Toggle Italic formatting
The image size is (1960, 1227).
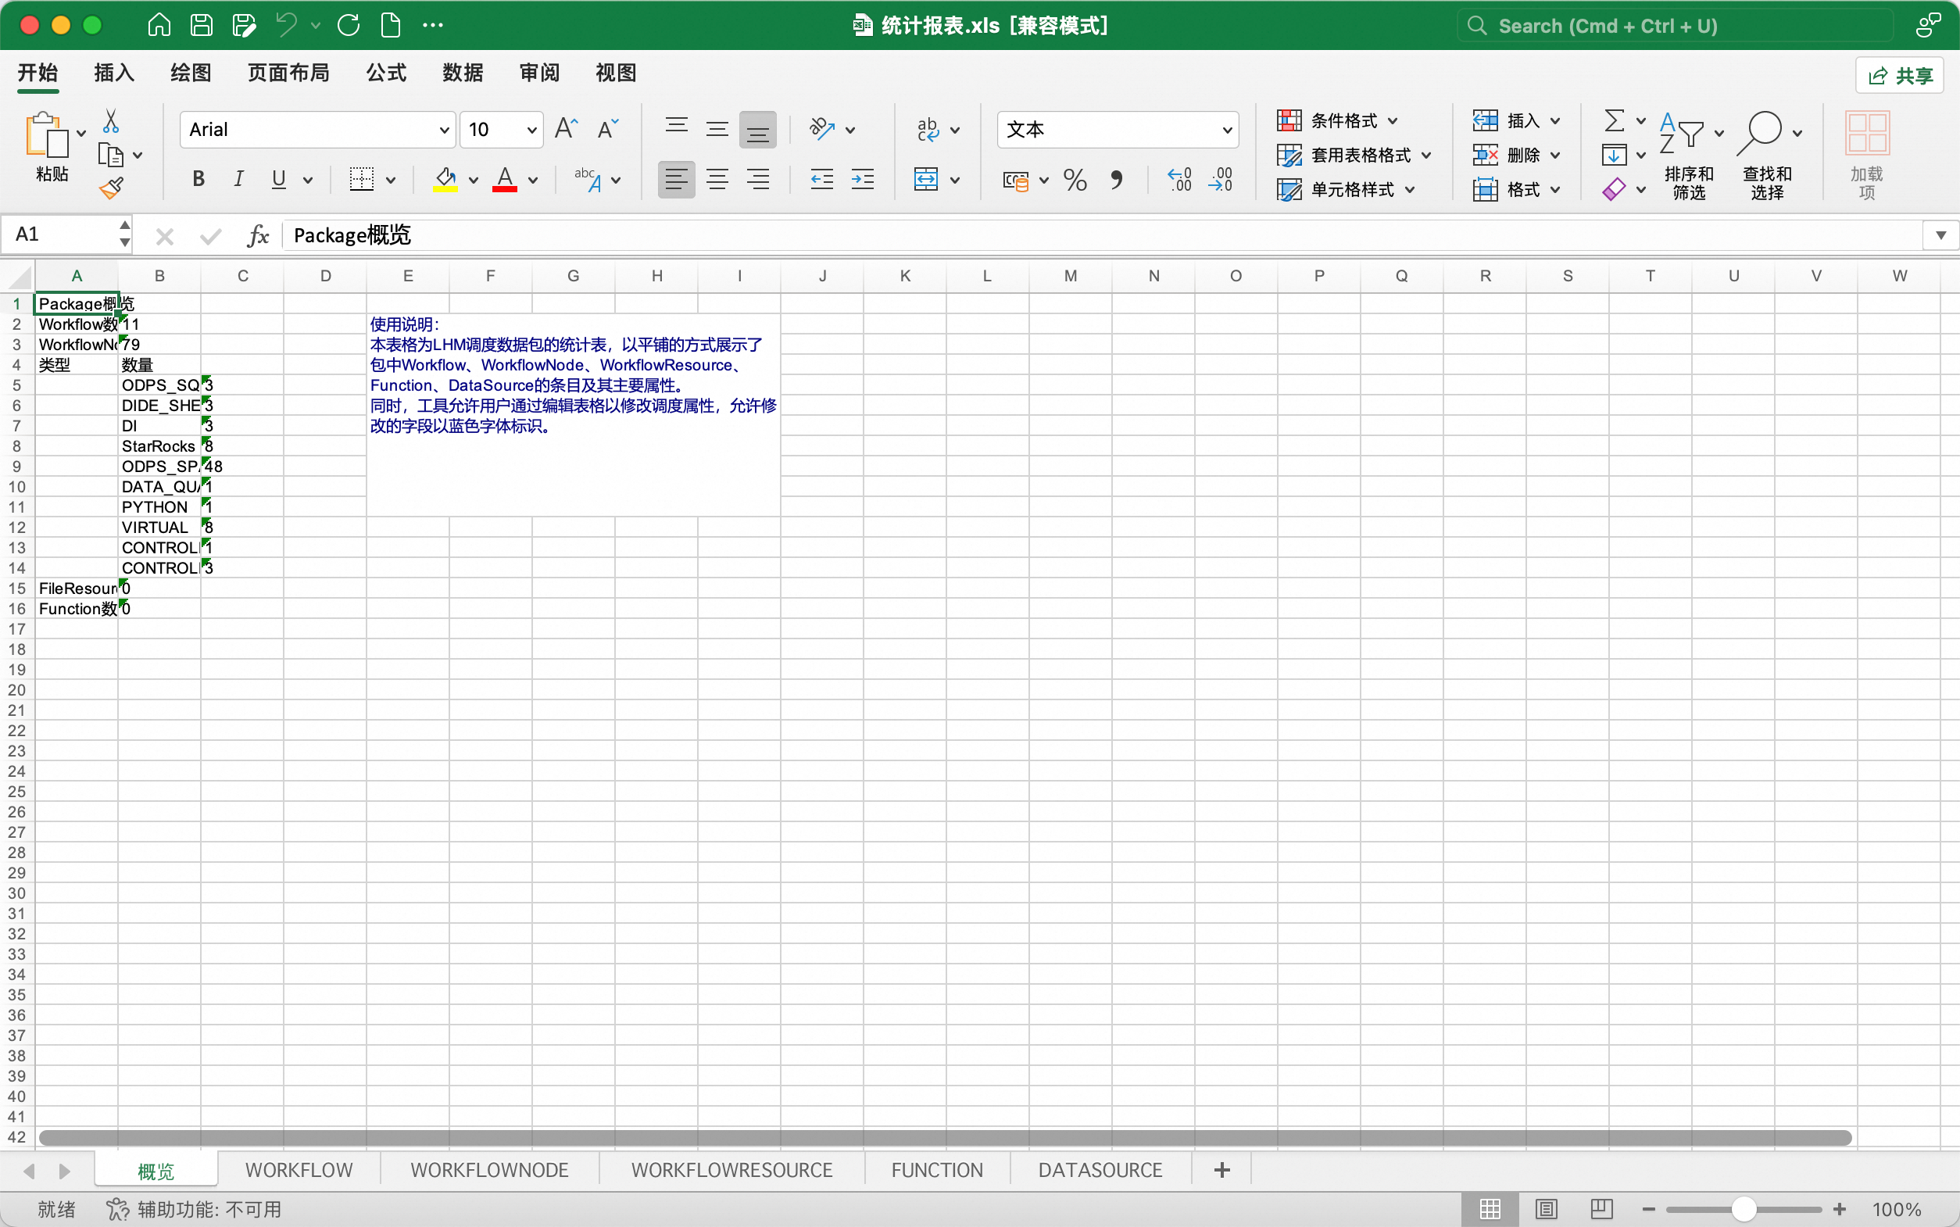(238, 179)
